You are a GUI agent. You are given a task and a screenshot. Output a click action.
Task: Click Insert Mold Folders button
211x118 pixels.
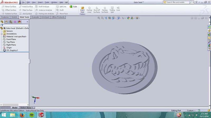point(82,10)
